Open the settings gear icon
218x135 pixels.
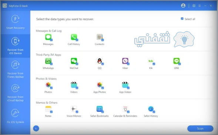click(194, 6)
